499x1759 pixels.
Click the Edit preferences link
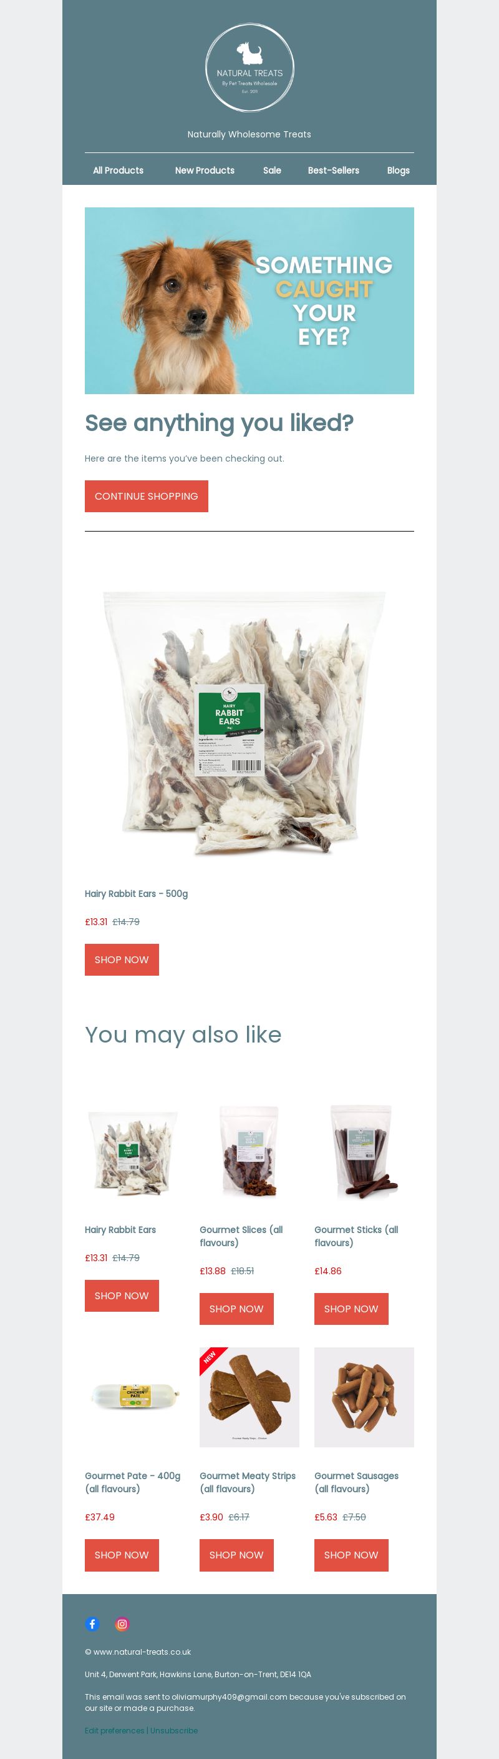[x=115, y=1730]
